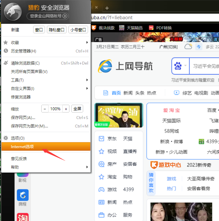219x221 pixels.
Task: Select the 综艺 video tab
Action: point(187,93)
